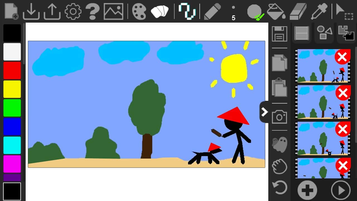Toggle ghost onion-skin overlay
Viewport: 357px width, 201px height.
coord(279,144)
